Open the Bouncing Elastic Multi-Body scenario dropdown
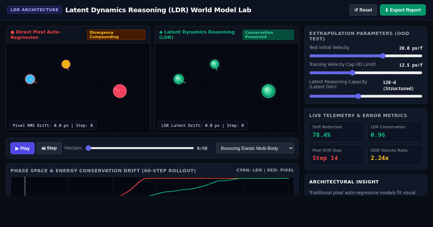Viewport: 433px width, 227px height. point(255,148)
